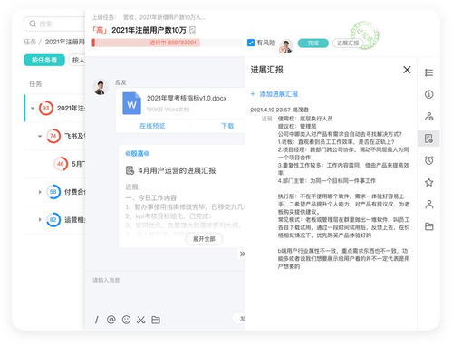Open the person icon in right sidebar
The image size is (452, 345).
pyautogui.click(x=428, y=205)
